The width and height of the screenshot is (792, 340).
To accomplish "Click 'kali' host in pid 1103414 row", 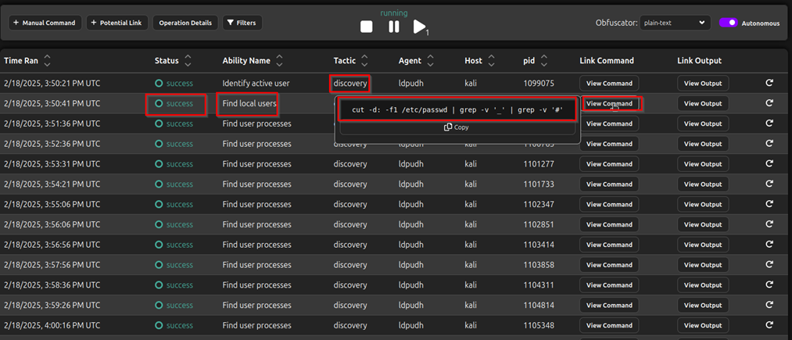I will [x=471, y=245].
